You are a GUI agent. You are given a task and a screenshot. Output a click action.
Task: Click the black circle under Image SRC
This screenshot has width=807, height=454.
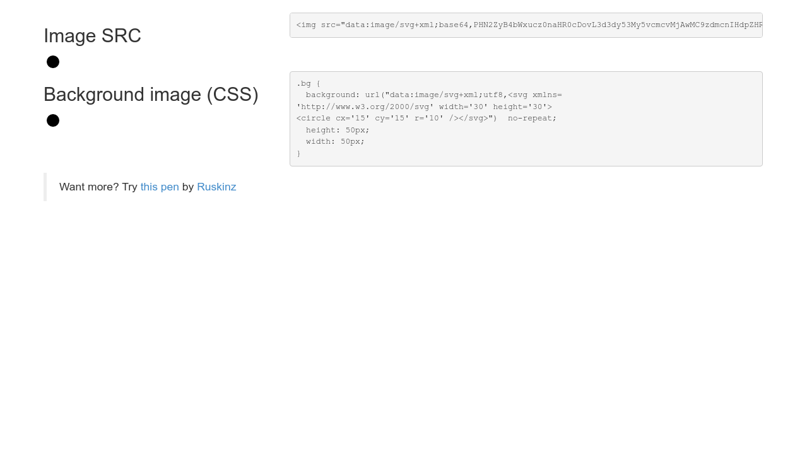click(x=53, y=62)
